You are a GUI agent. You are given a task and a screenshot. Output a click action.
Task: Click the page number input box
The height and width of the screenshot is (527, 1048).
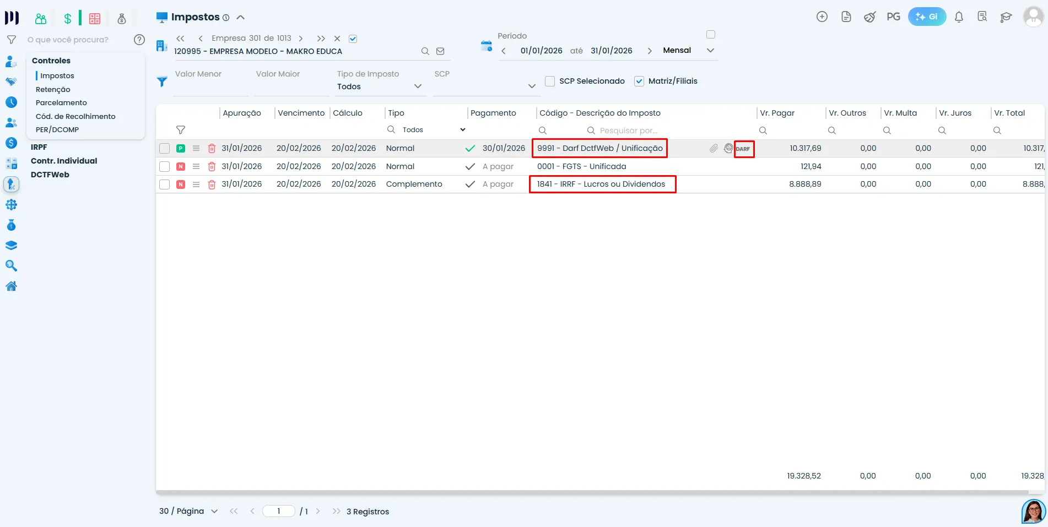click(x=279, y=511)
